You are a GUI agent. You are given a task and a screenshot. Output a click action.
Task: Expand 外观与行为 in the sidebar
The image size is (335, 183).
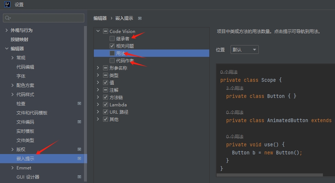(x=7, y=30)
